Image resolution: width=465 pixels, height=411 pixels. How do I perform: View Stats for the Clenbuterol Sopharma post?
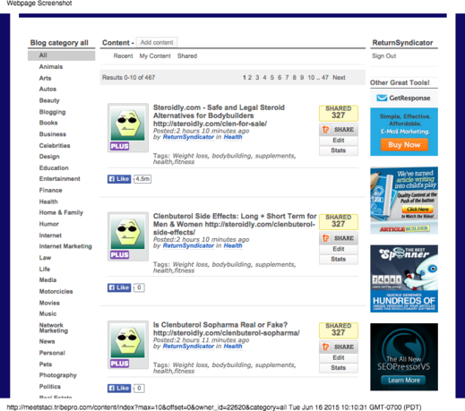[339, 368]
